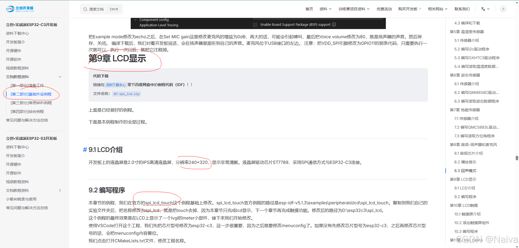This screenshot has width=519, height=248.
Task: Open S3 开发板简介 sidebar link
Action: (15, 156)
